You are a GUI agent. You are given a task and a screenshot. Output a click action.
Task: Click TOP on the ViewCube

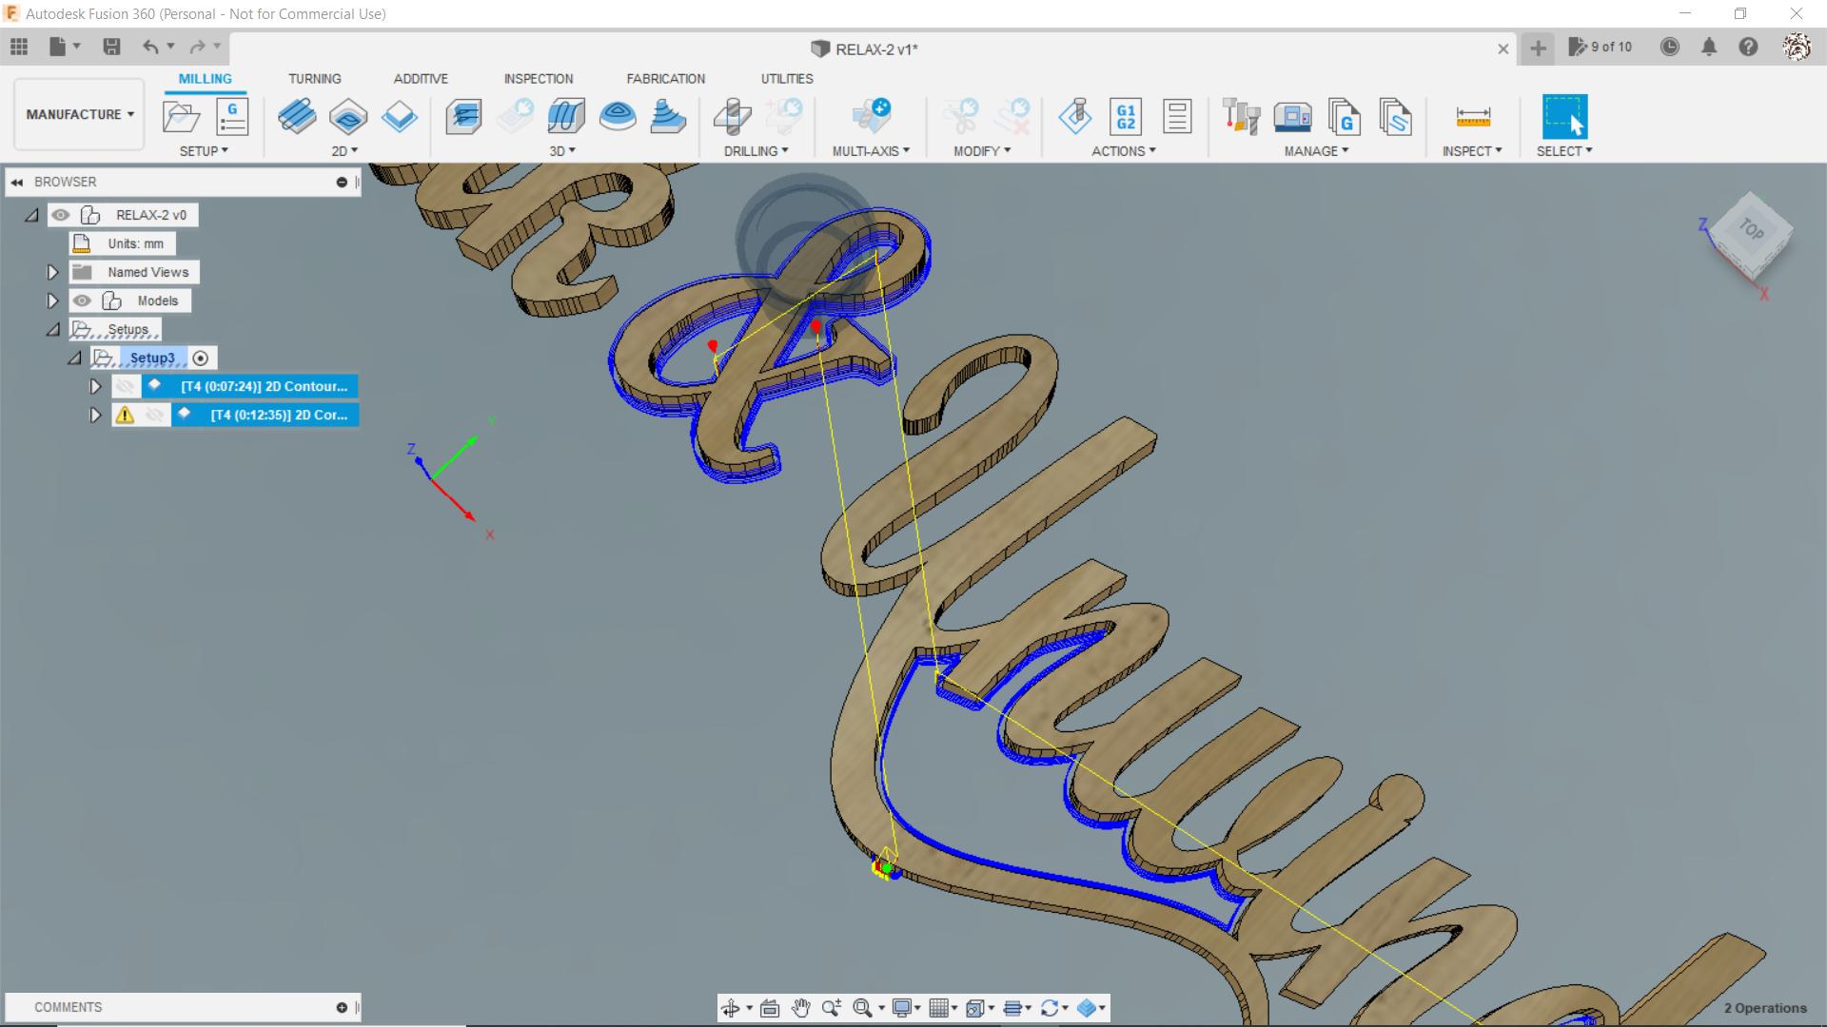click(x=1752, y=231)
